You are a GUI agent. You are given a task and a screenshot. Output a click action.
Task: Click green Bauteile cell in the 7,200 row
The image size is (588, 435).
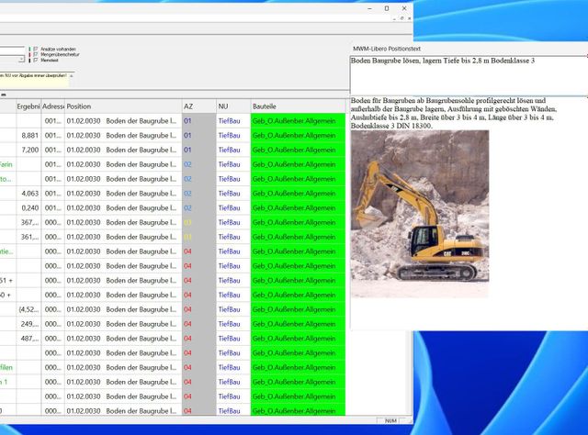point(298,150)
